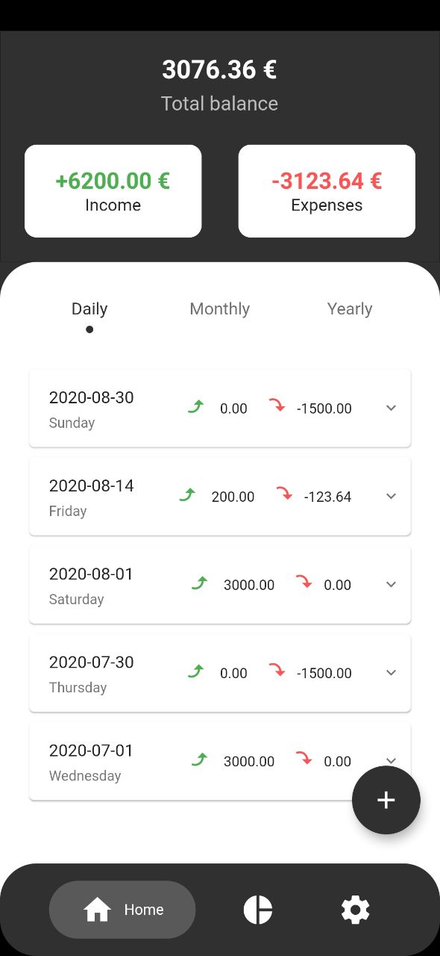
Task: Switch to the Monthly tab
Action: coord(219,309)
